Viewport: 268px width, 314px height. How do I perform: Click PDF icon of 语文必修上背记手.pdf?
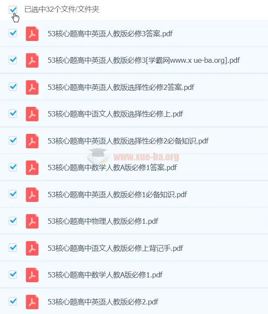coord(32,248)
